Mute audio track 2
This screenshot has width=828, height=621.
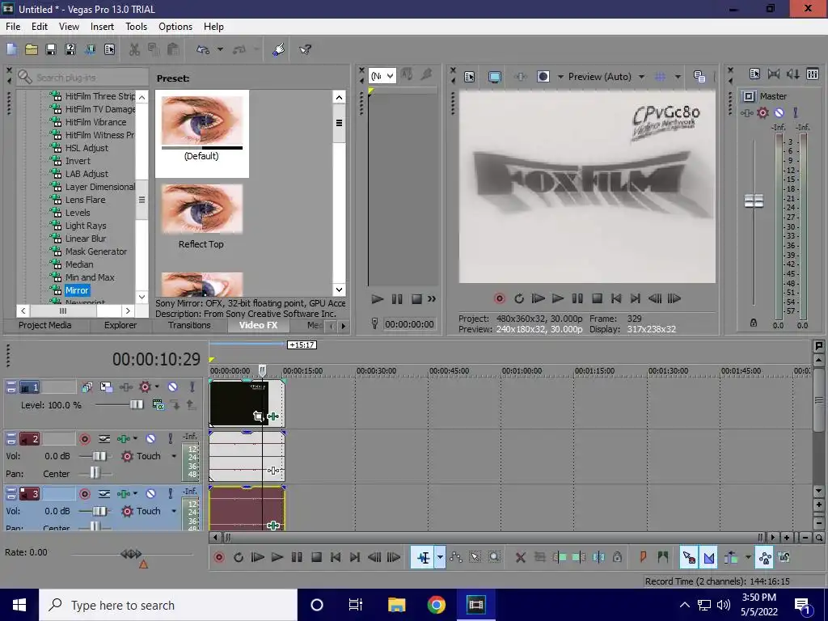tap(150, 439)
